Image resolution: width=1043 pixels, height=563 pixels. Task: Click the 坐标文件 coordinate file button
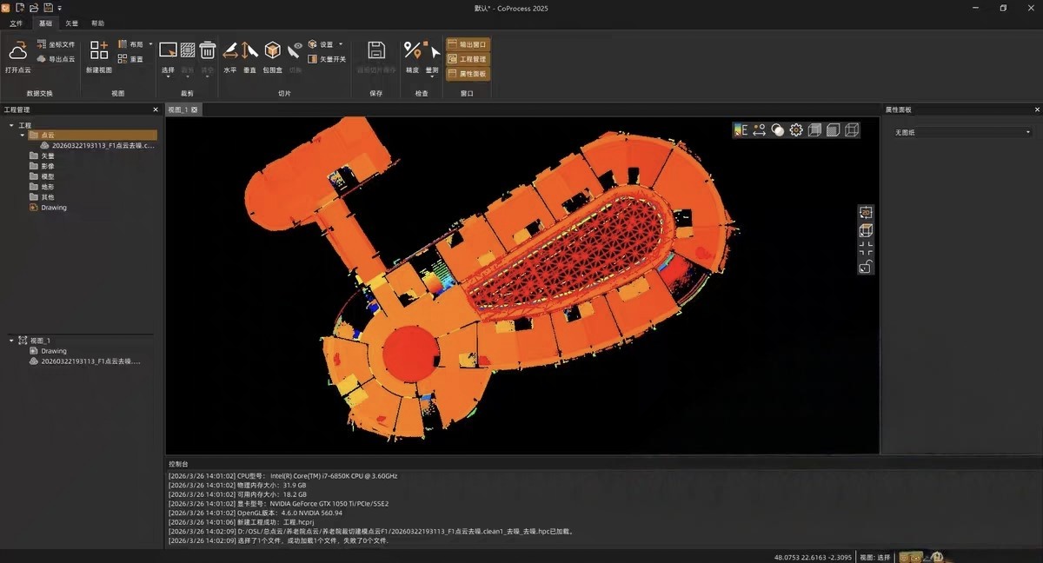56,44
